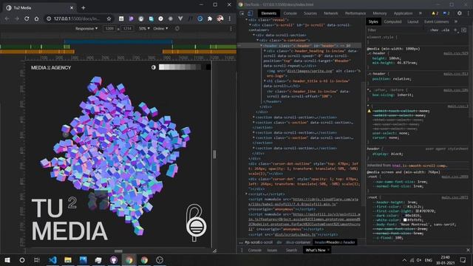
Task: Open the Event Listeners sidebar tab
Action: point(436,21)
